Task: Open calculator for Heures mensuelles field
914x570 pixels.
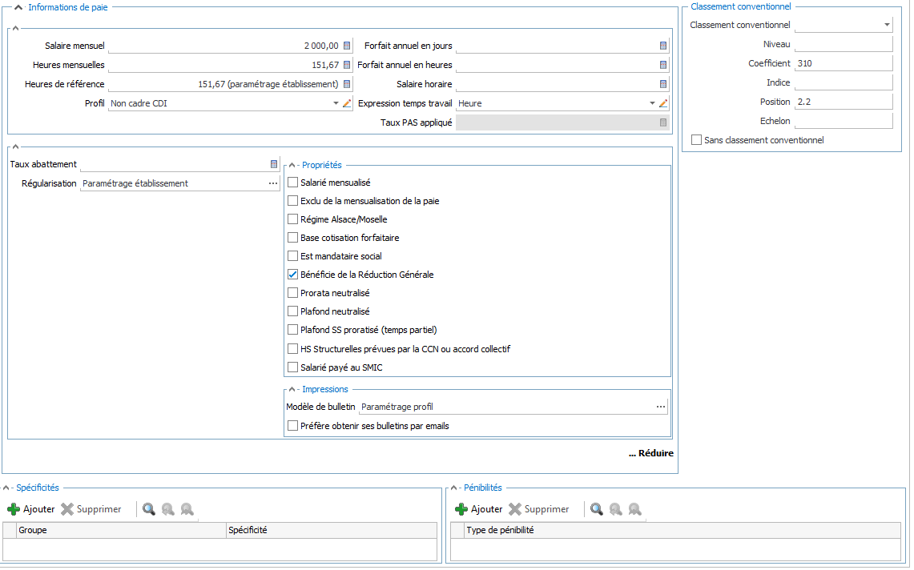Action: coord(347,65)
